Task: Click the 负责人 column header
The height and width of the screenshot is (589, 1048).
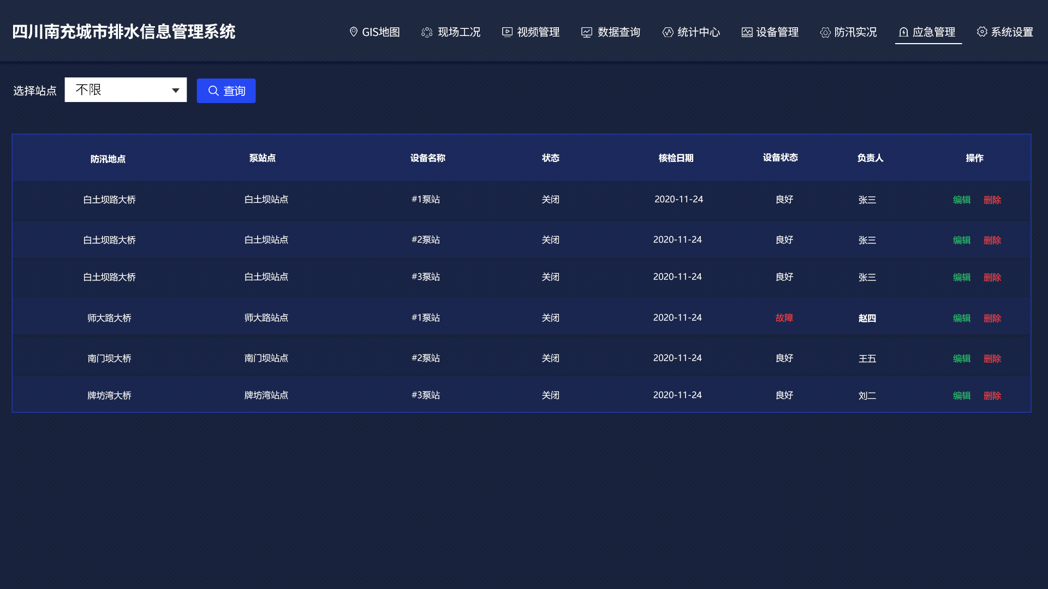Action: [x=870, y=158]
